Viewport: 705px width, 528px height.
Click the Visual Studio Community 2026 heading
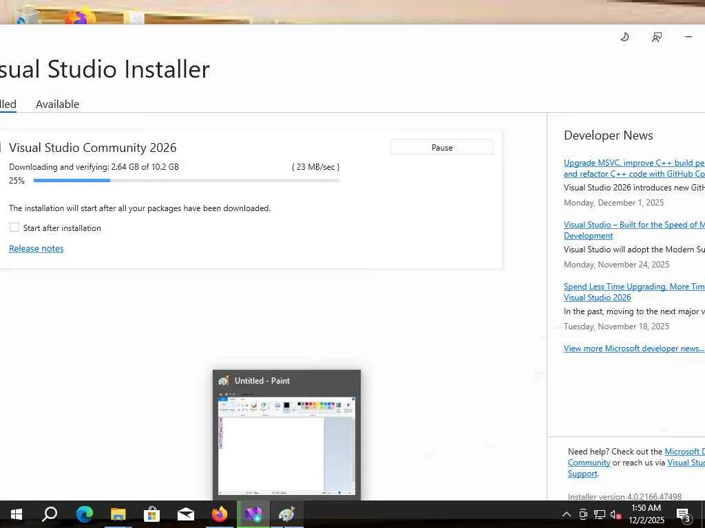(x=93, y=148)
